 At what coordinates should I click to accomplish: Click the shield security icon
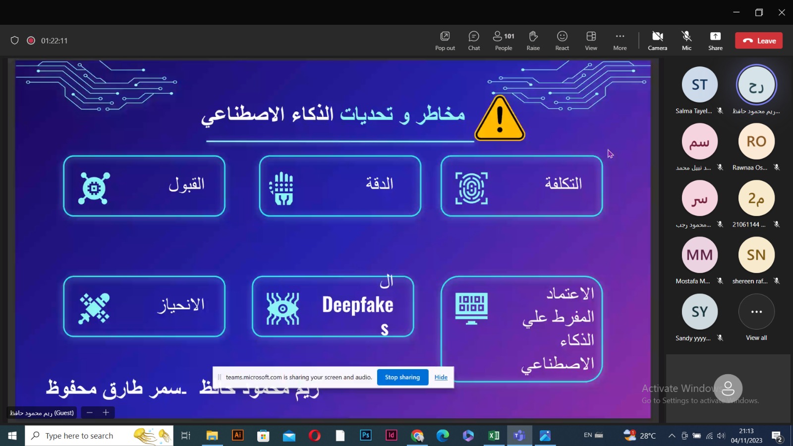15,41
